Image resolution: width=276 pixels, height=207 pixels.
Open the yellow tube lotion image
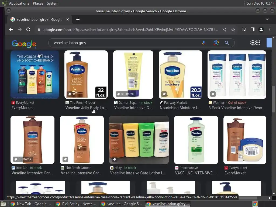(133, 75)
